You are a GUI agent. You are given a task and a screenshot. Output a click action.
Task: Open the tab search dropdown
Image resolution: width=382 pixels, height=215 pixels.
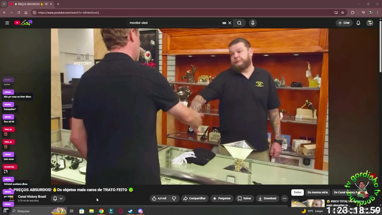click(x=4, y=4)
